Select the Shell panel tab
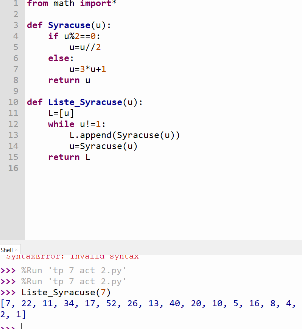Viewport: 302px width, 329px height. pos(6,250)
